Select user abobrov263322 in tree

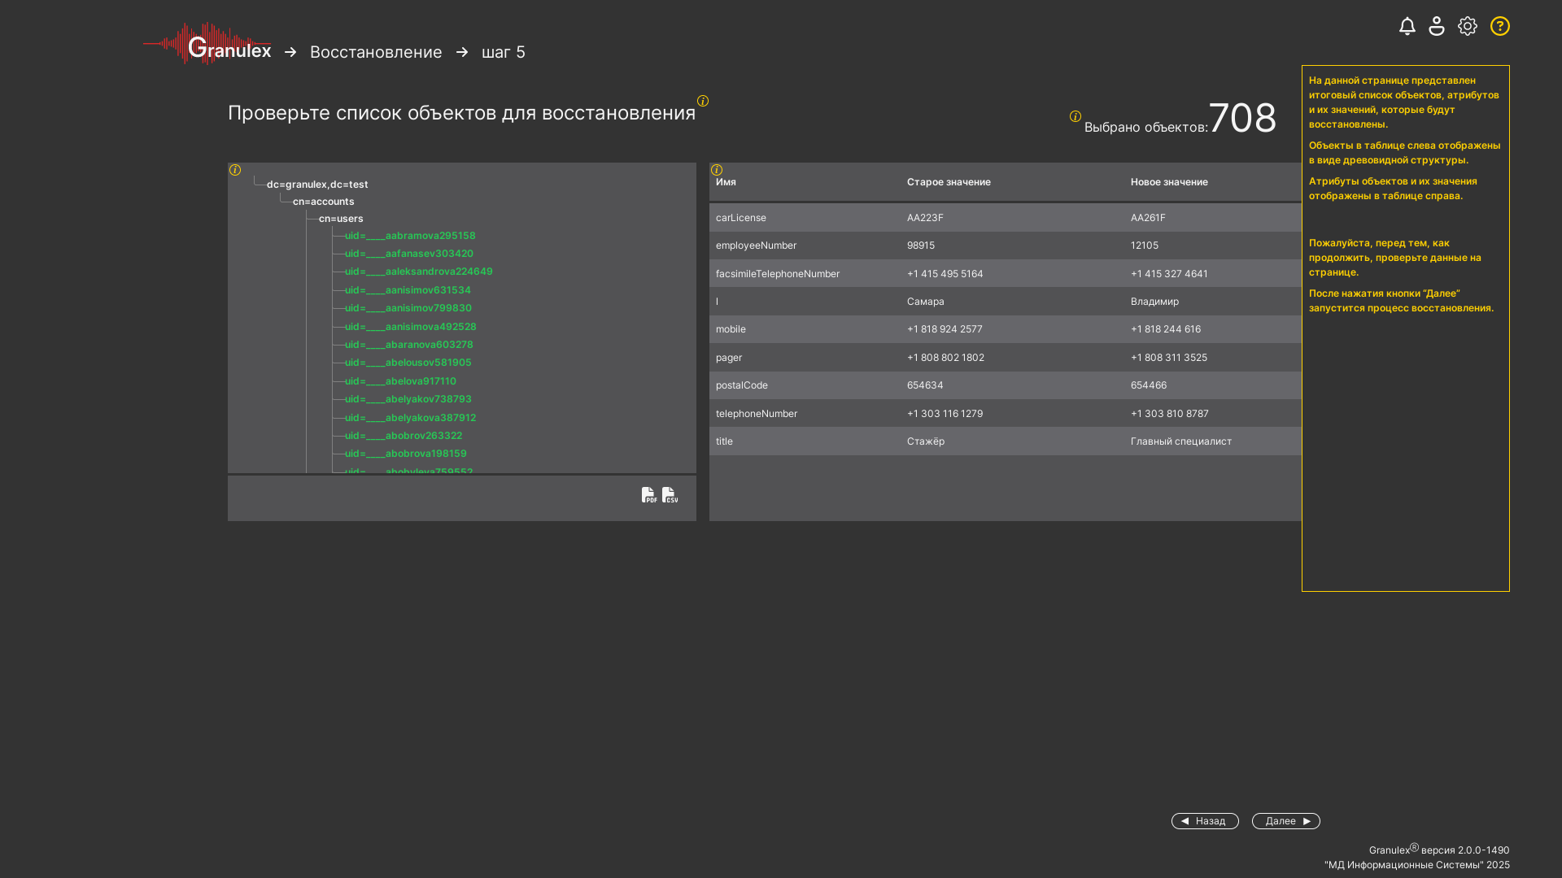point(404,436)
